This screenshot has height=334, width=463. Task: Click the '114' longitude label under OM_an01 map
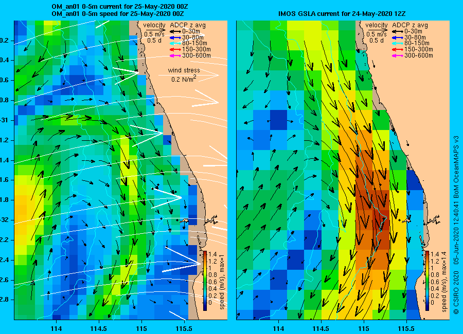pyautogui.click(x=56, y=328)
